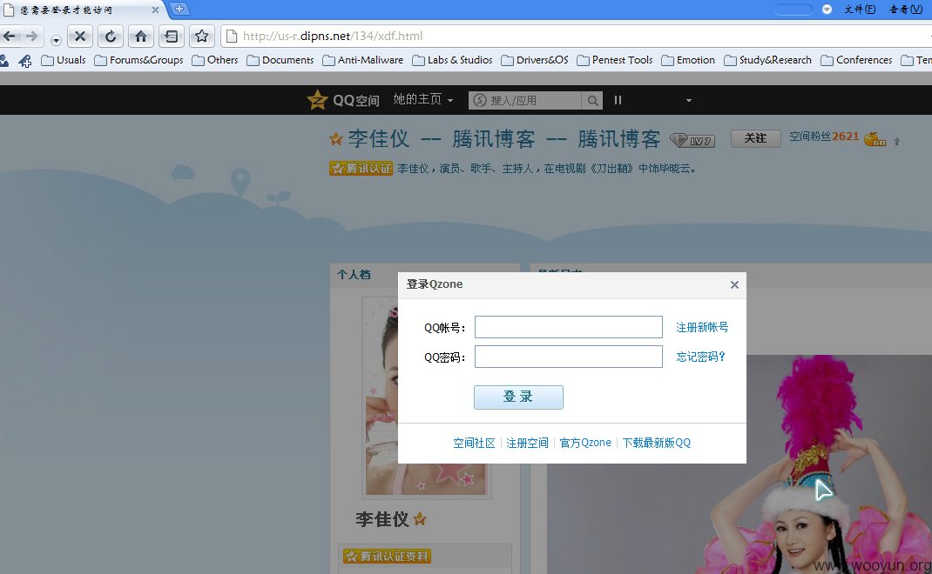Open the Anti-Maliware bookmarks folder
Screen dimensions: 932x574
(362, 60)
